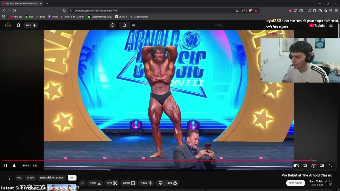This screenshot has height=191, width=340.
Task: Open the ChatGPT bookmark
Action: pyautogui.click(x=121, y=17)
